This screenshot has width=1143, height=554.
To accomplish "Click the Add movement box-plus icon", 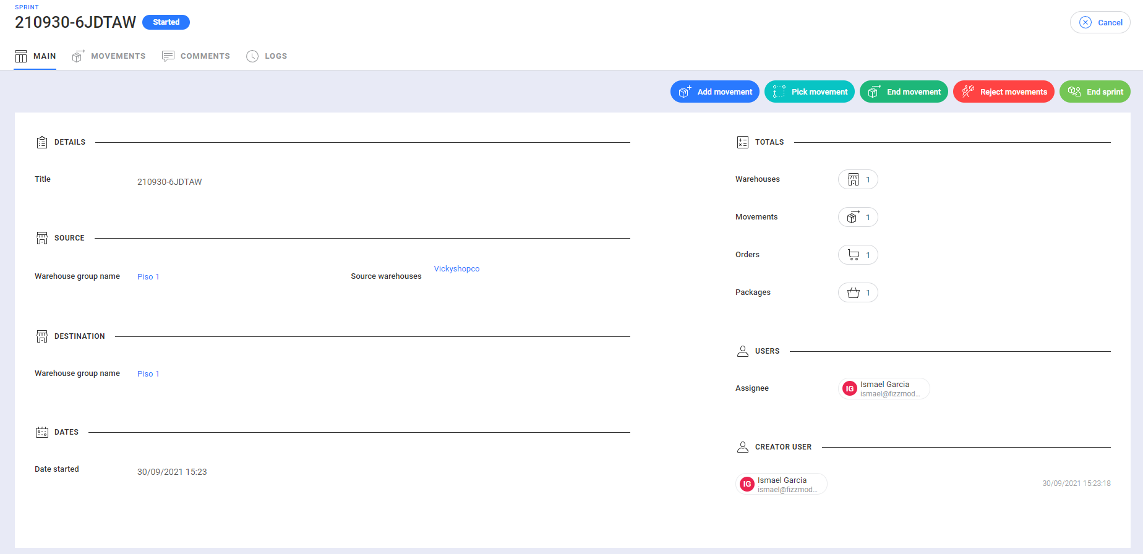I will (x=685, y=92).
